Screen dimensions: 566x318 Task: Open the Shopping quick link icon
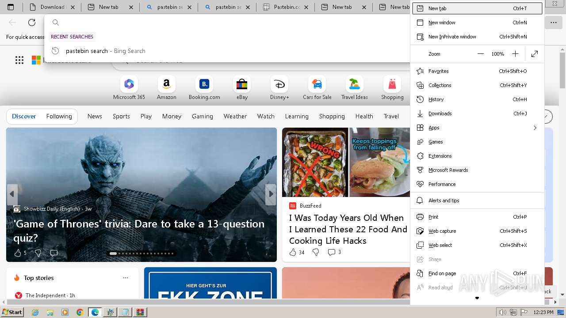392,84
